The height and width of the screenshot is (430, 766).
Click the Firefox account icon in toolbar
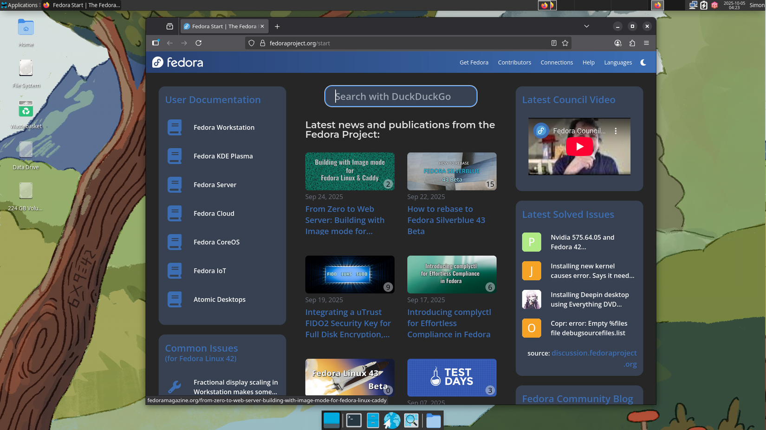[x=618, y=43]
